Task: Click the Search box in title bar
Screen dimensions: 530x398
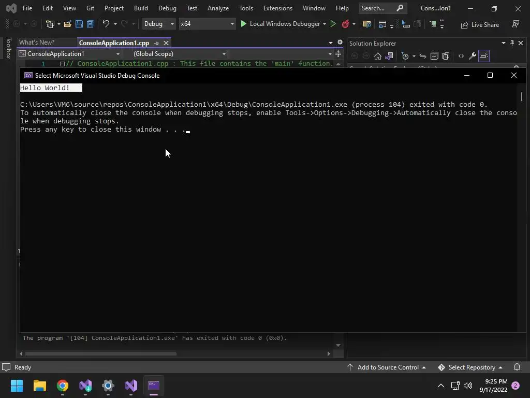Action: [382, 8]
